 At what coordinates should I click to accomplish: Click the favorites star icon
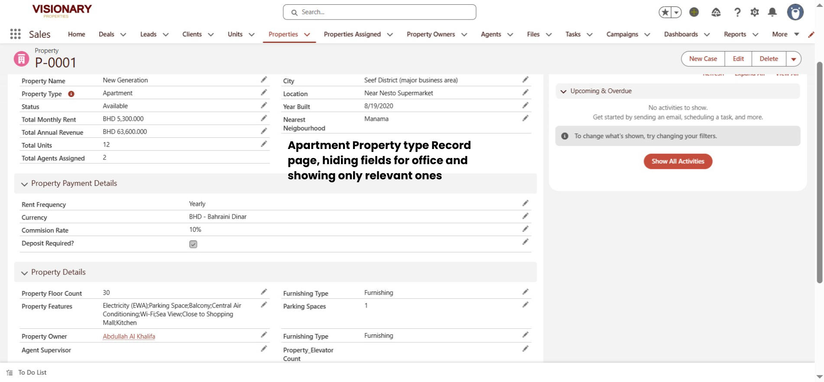tap(665, 12)
